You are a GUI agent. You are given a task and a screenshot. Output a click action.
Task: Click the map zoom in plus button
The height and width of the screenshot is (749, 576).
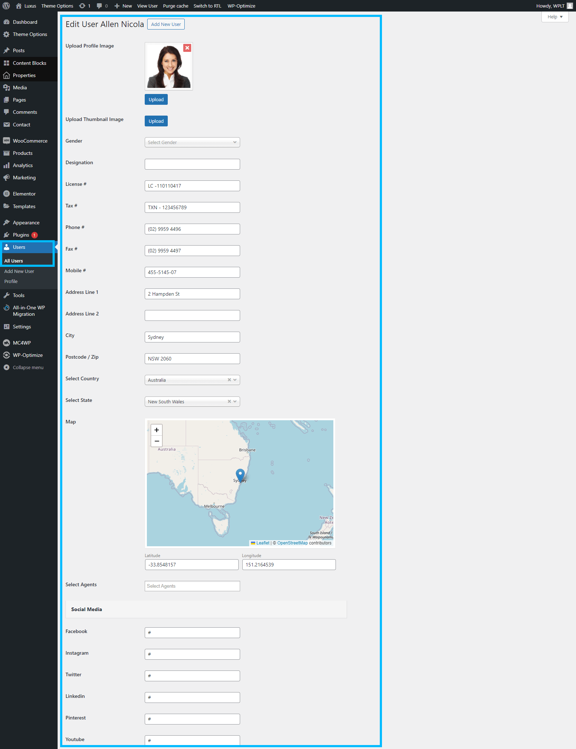[x=157, y=430]
